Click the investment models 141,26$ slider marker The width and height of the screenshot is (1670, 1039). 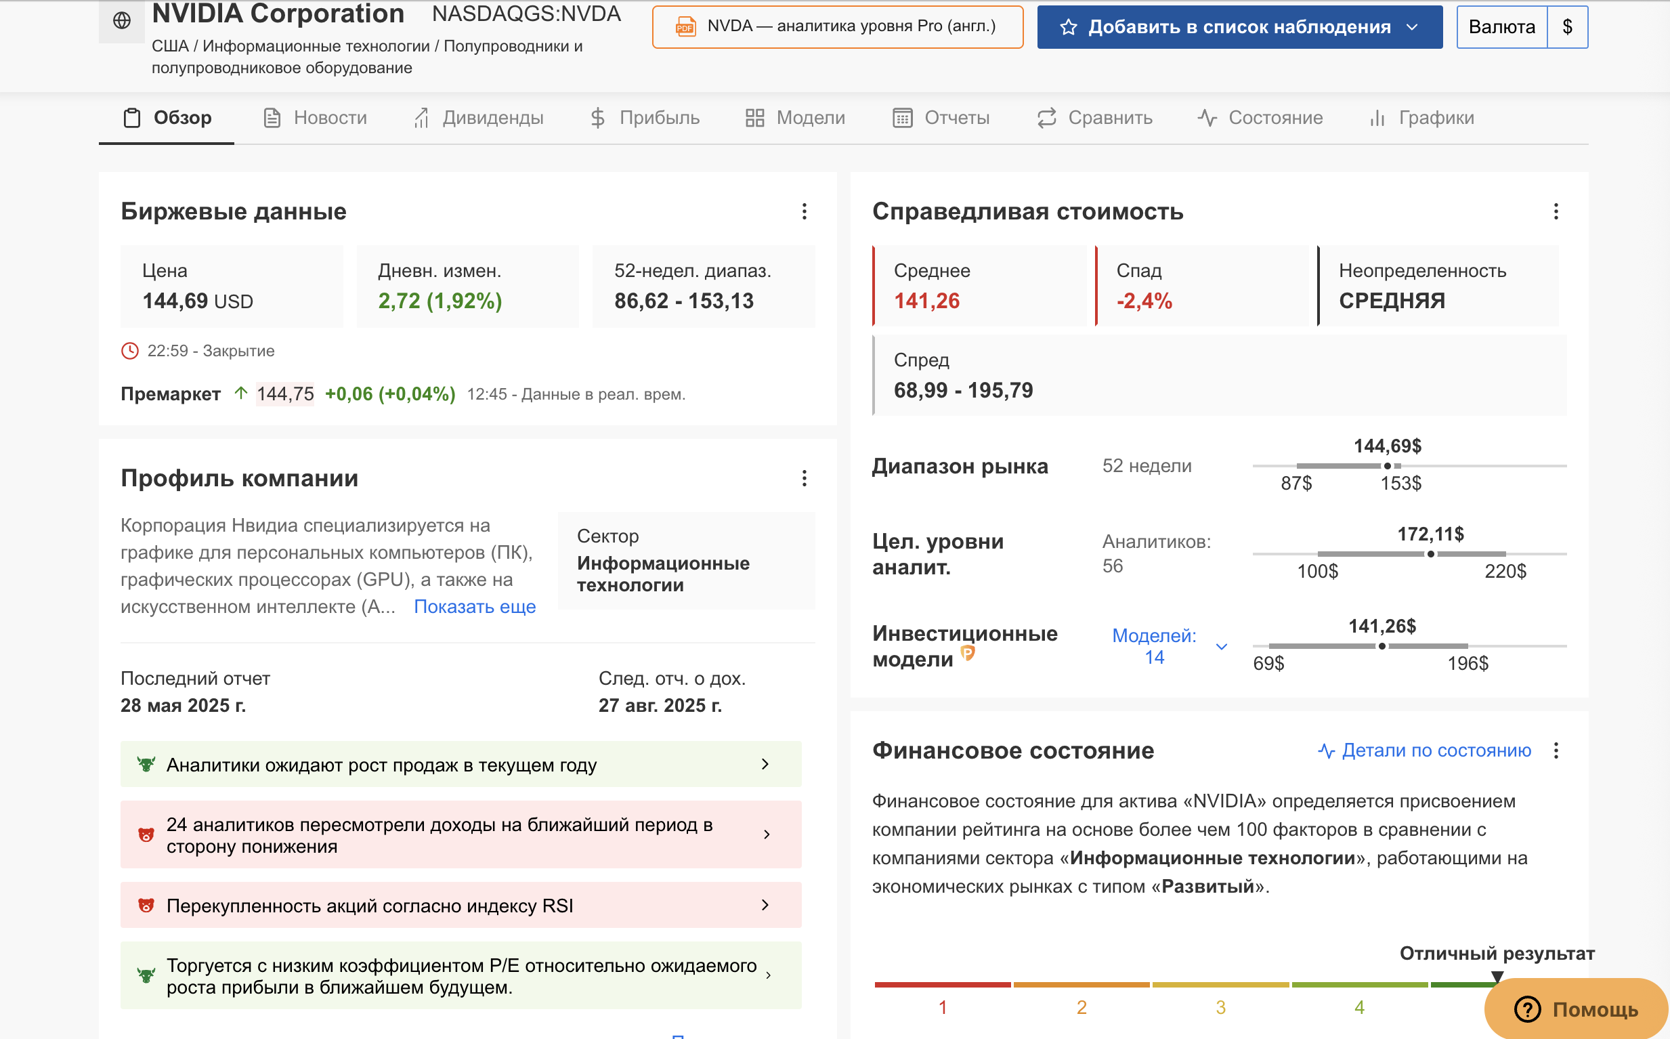(1382, 646)
